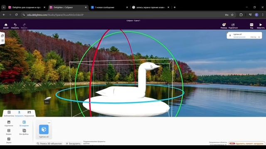
Task: Go forward in browser history
Action: pos(10,15)
